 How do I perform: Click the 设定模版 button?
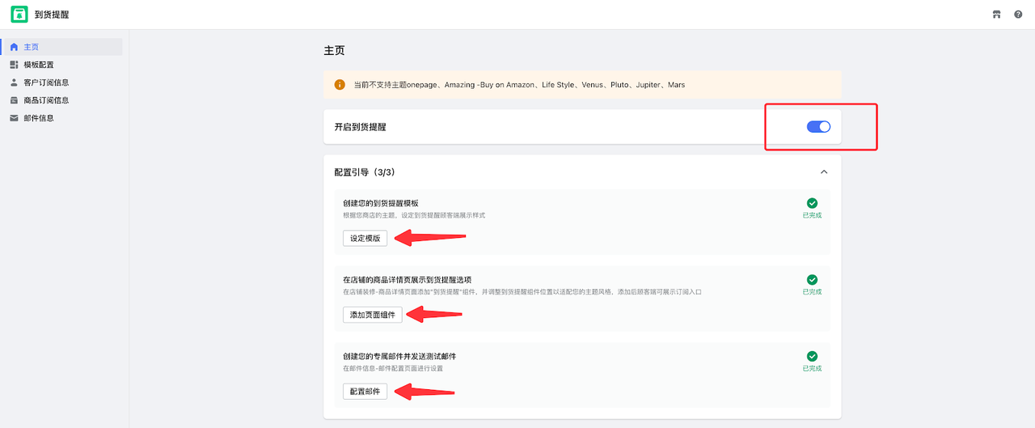click(x=365, y=238)
